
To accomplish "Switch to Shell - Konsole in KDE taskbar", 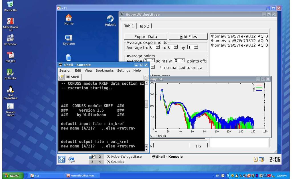I will coord(167,157).
